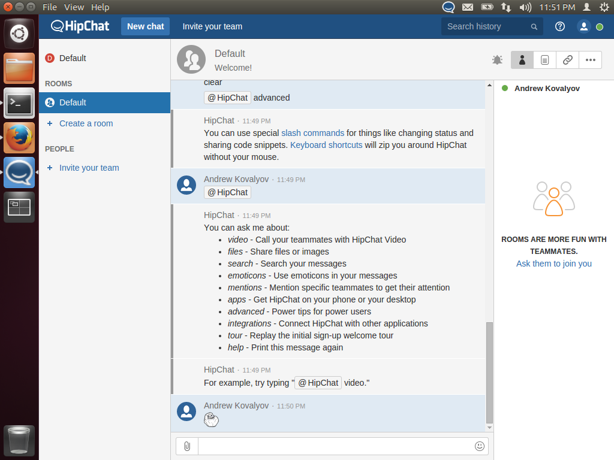The height and width of the screenshot is (460, 614).
Task: Open the Trash in the dock
Action: pos(19,440)
